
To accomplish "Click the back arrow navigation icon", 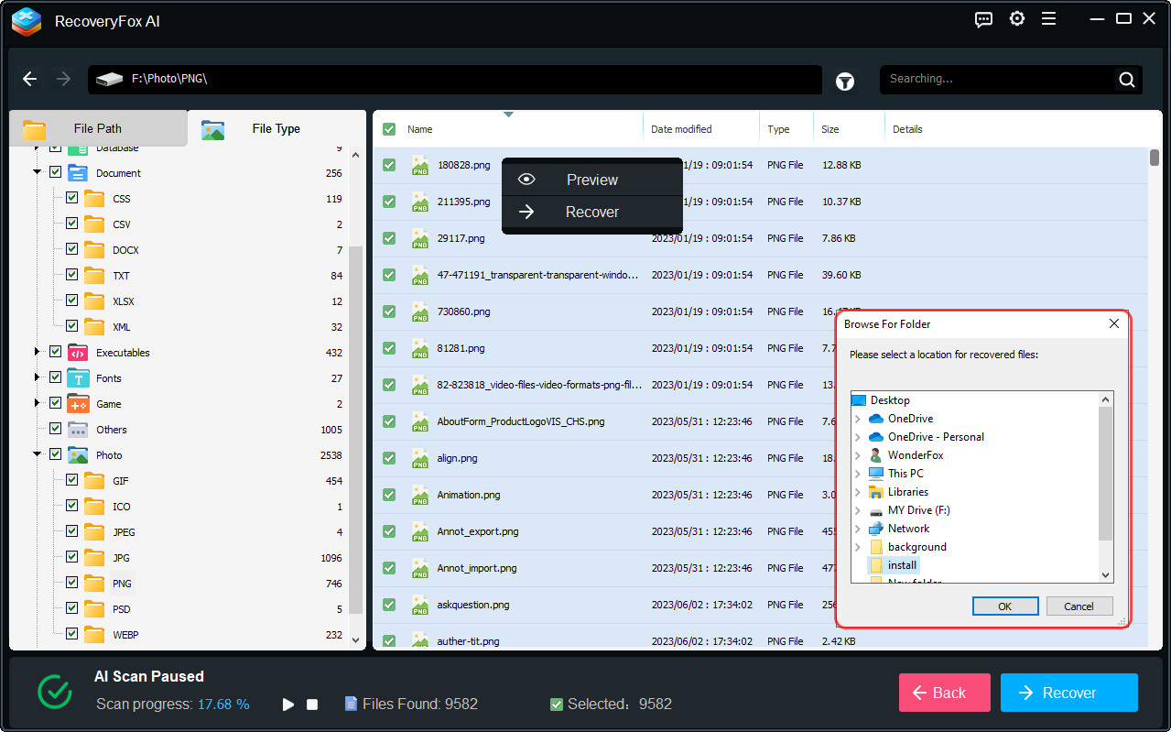I will point(30,79).
